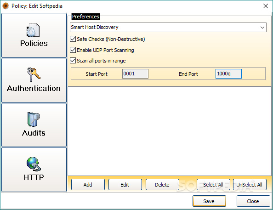Click the Edit button
This screenshot has height=210, width=273.
[x=125, y=185]
